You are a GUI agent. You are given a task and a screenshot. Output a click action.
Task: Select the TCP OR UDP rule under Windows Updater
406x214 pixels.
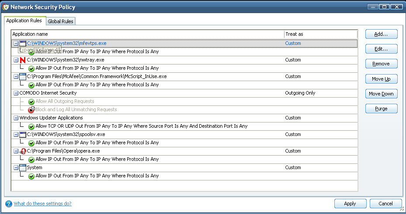pos(141,126)
